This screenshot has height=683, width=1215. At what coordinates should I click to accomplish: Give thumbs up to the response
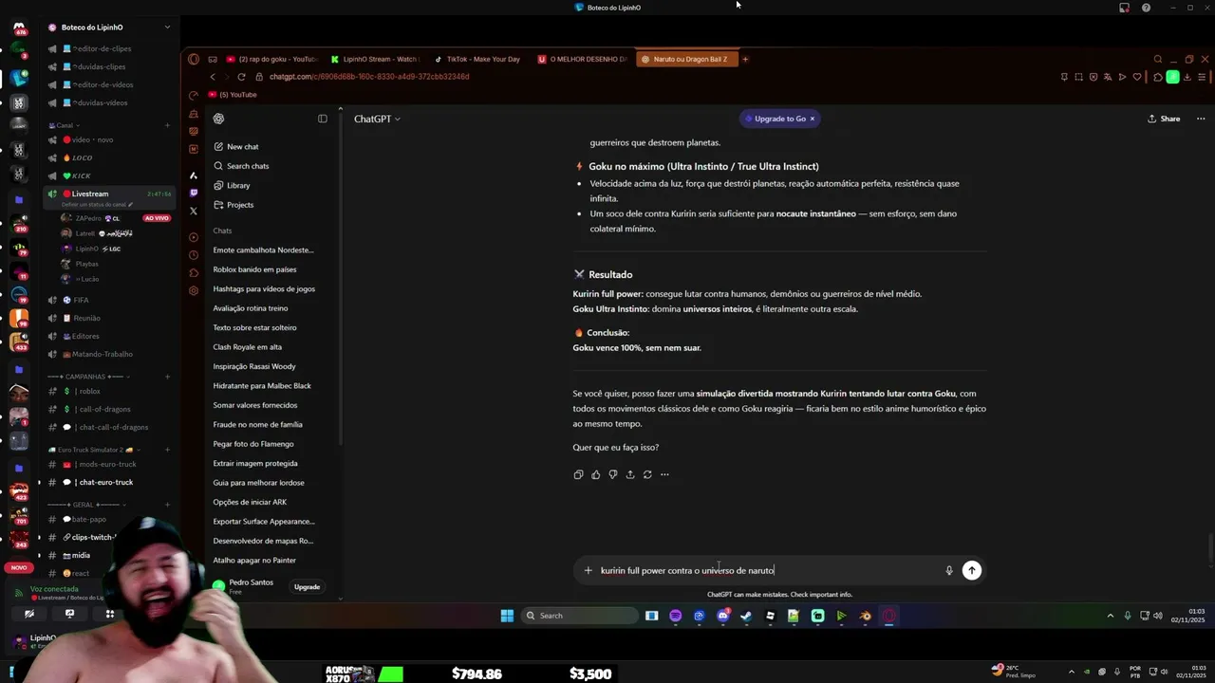(x=595, y=474)
